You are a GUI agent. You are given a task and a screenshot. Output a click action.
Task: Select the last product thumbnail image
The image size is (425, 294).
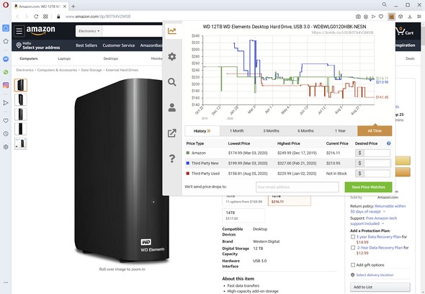[21, 143]
